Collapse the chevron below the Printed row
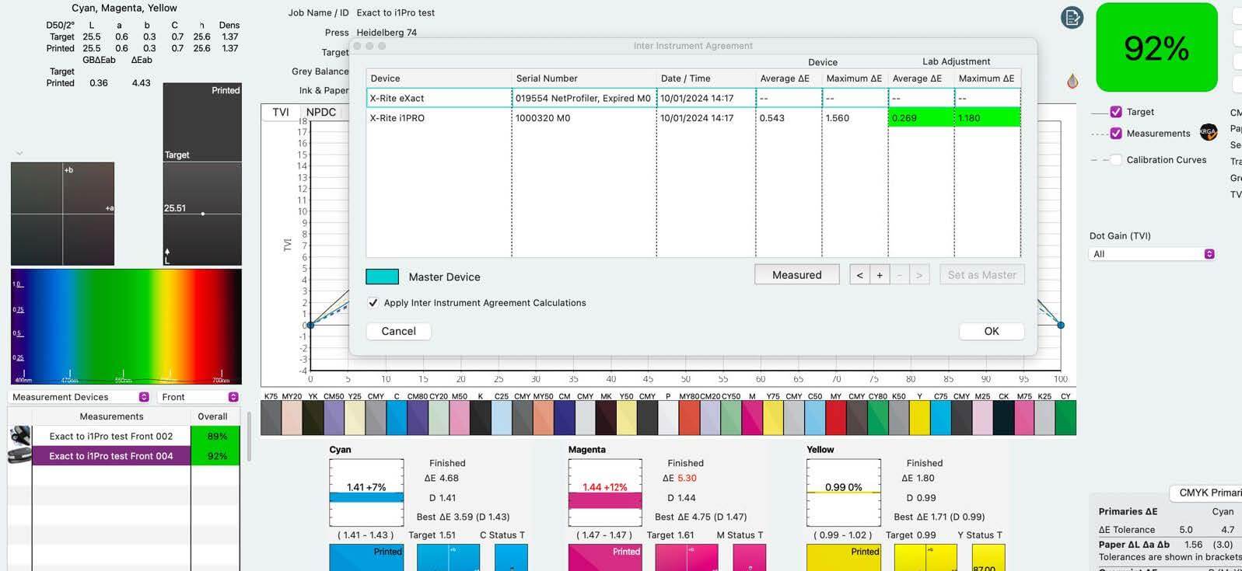 click(x=19, y=153)
